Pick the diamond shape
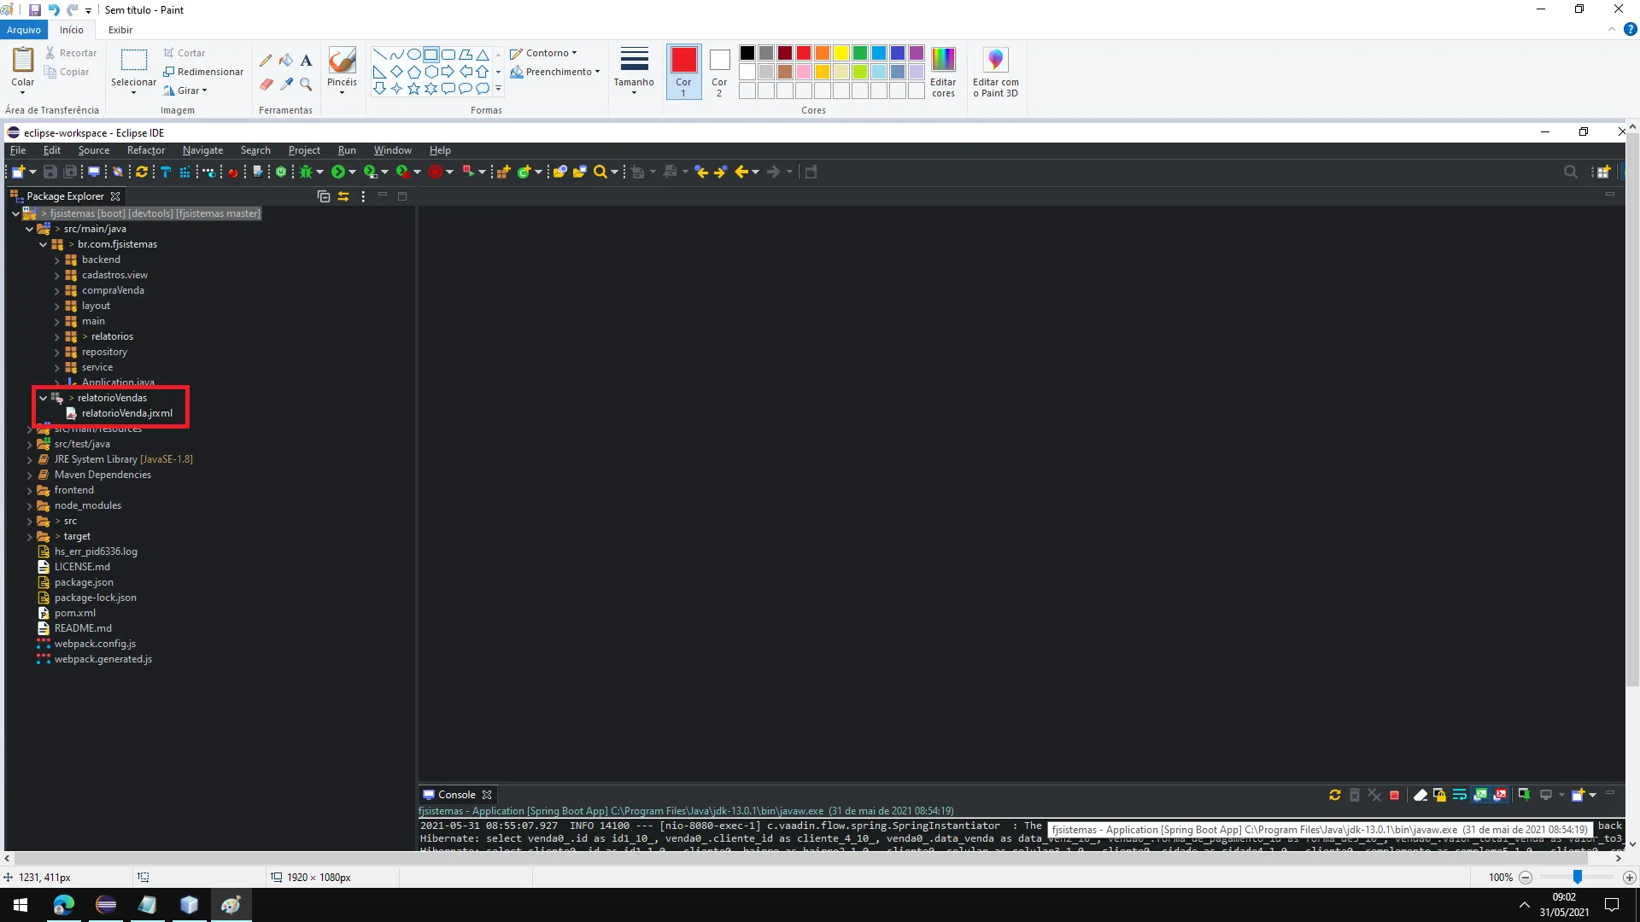This screenshot has height=922, width=1640. point(396,72)
